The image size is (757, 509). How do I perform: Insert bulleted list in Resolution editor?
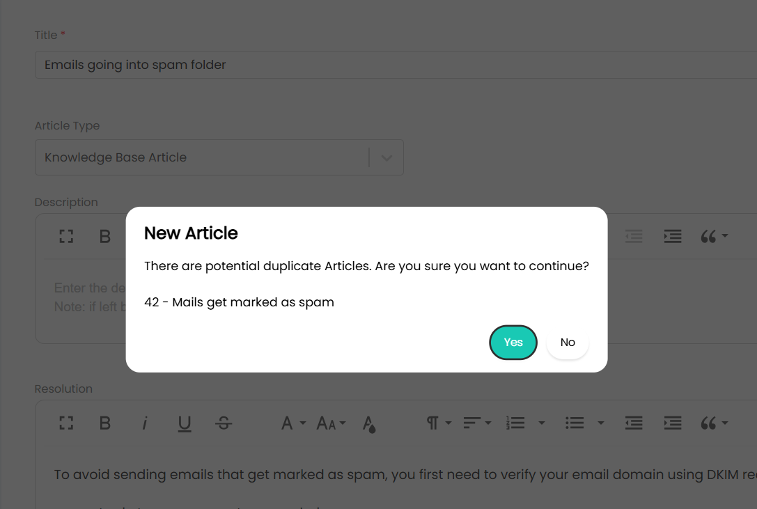click(x=575, y=423)
